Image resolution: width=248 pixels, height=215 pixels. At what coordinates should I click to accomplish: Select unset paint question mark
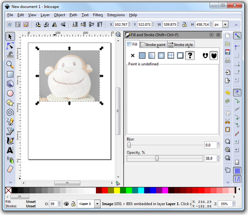coord(190,55)
